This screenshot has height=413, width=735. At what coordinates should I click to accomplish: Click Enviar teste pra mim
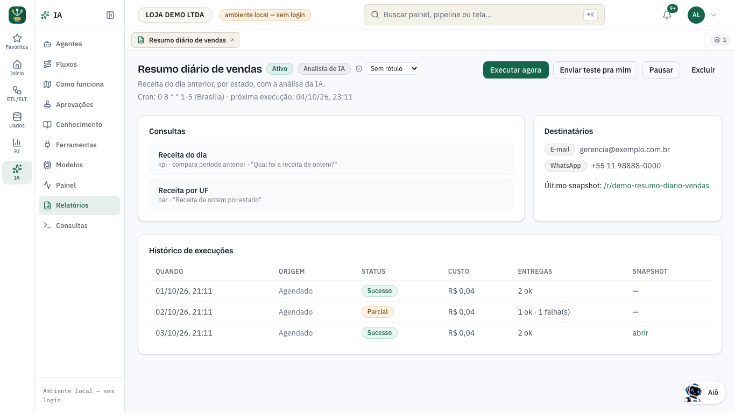tap(595, 70)
